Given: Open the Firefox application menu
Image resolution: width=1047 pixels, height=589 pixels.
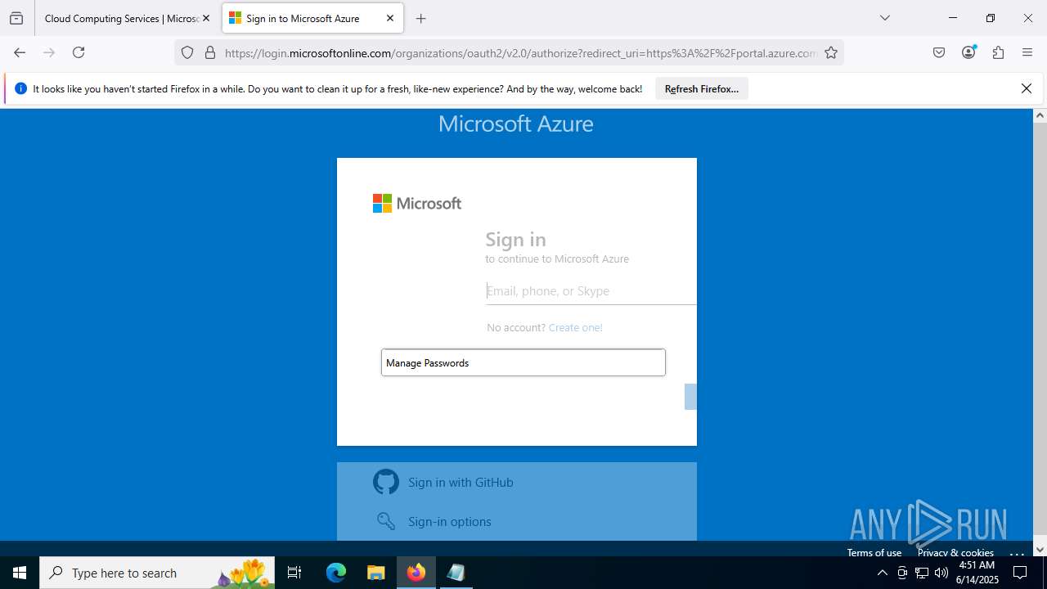Looking at the screenshot, I should click(1027, 52).
